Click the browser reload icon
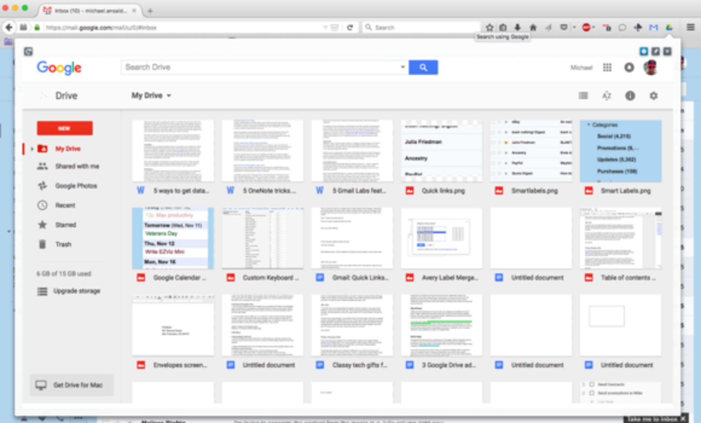The height and width of the screenshot is (423, 701). 350,27
